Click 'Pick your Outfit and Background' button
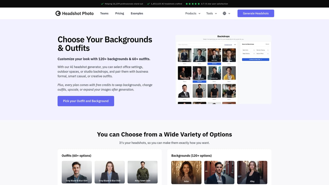The width and height of the screenshot is (329, 185). [x=86, y=101]
